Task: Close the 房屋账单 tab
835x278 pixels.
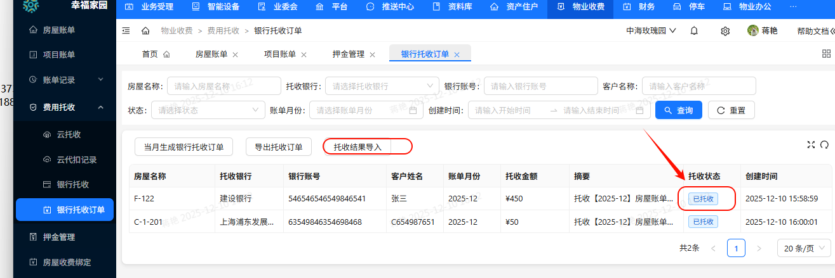Action: coord(236,54)
